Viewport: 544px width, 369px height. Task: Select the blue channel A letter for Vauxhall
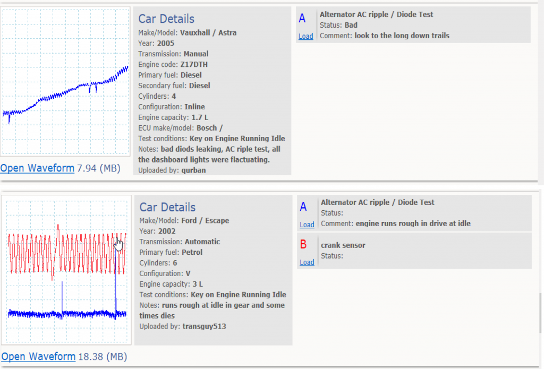(x=302, y=19)
